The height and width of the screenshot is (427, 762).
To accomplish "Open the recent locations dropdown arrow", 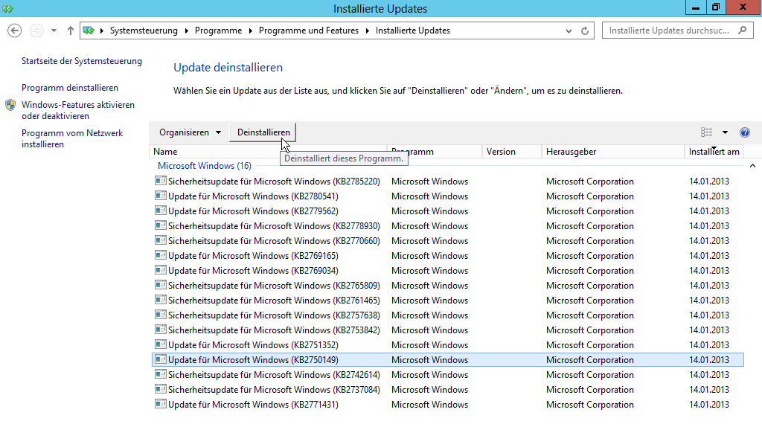I will 54,30.
